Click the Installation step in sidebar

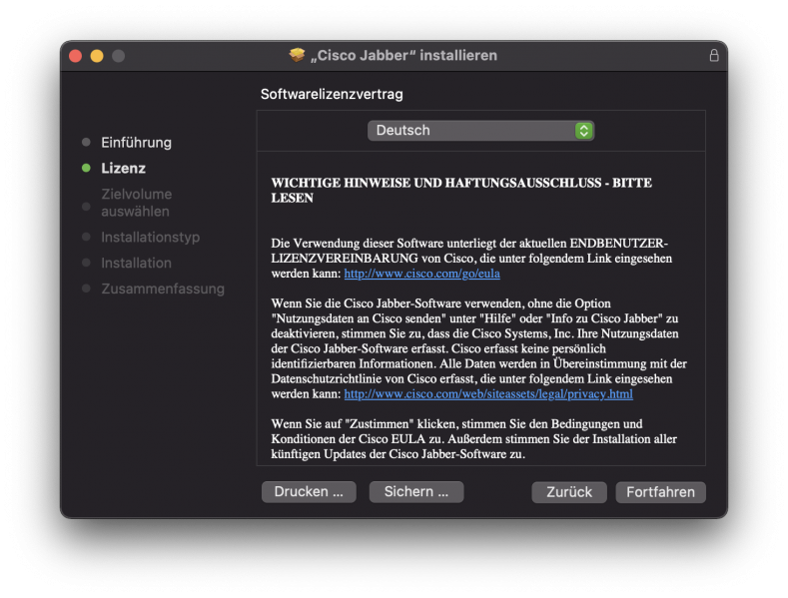(x=136, y=263)
